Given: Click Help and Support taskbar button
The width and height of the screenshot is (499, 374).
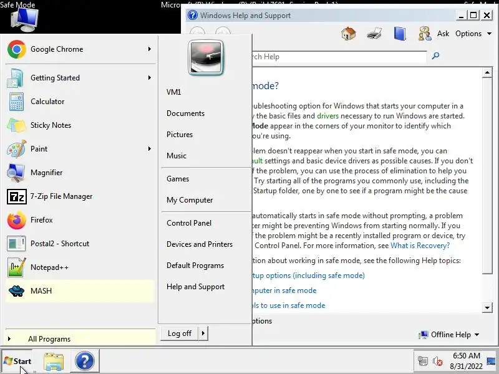Looking at the screenshot, I should pyautogui.click(x=85, y=361).
